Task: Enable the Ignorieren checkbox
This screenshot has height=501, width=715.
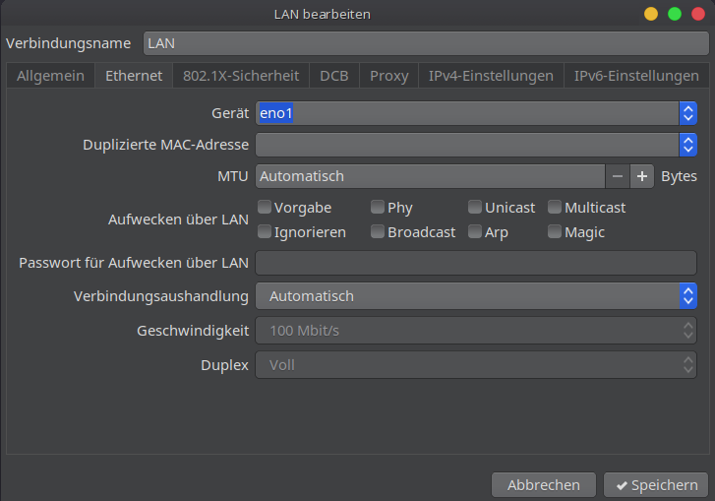Action: point(265,232)
